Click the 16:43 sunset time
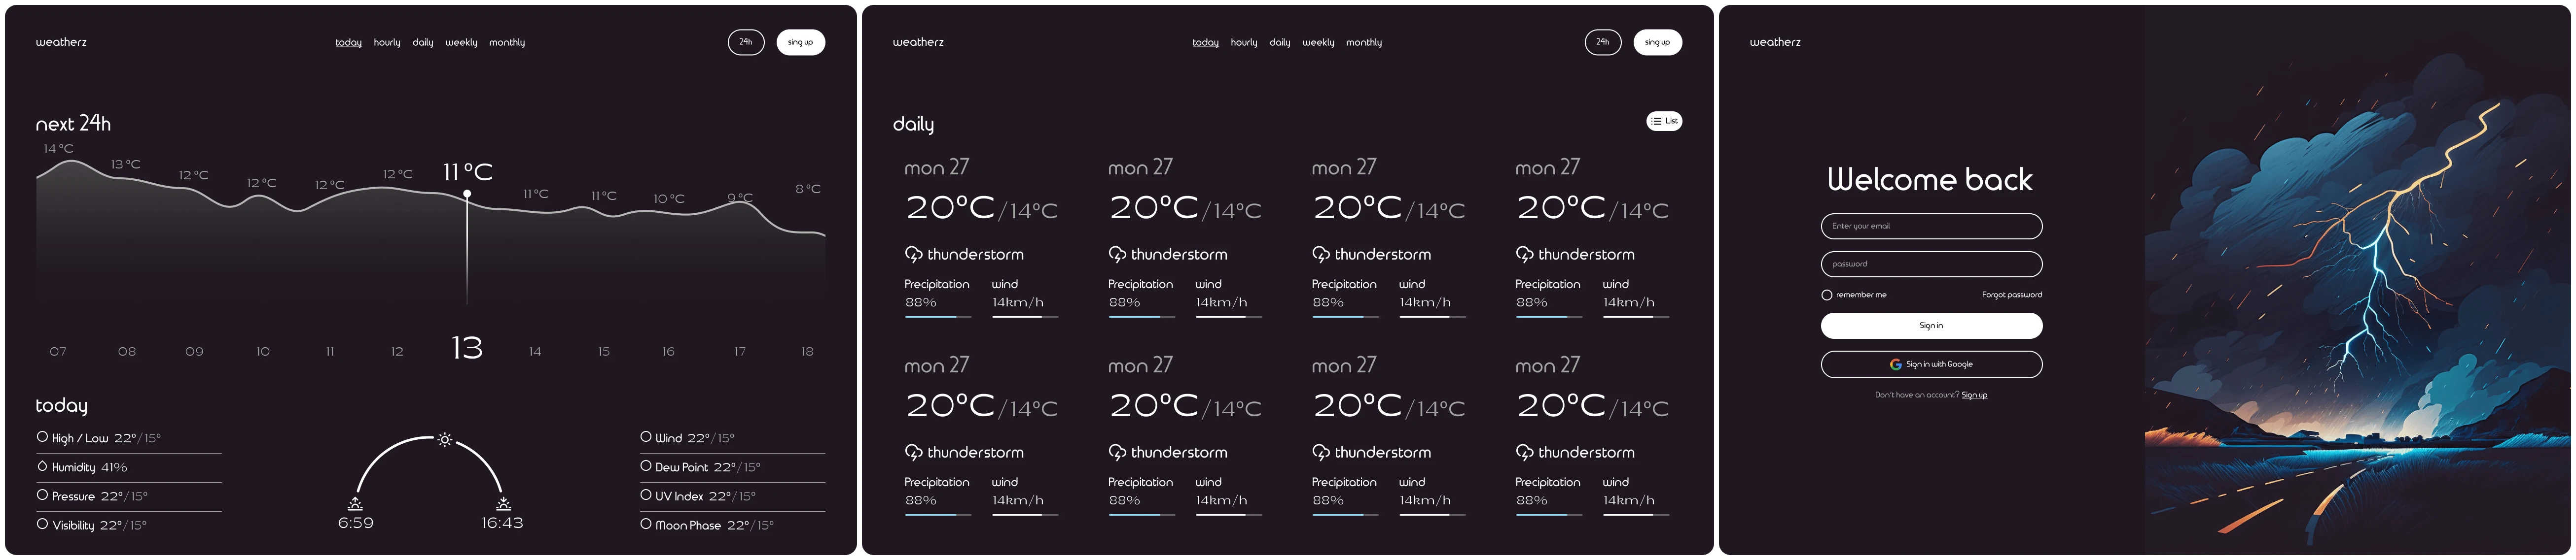This screenshot has height=560, width=2576. coord(502,523)
